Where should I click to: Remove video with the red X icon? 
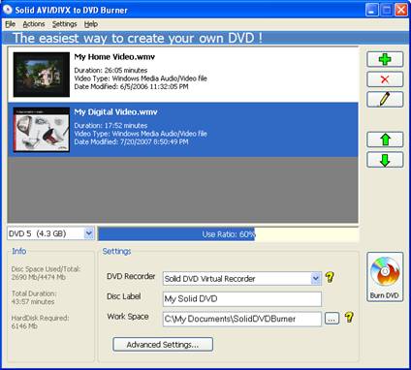[x=385, y=79]
